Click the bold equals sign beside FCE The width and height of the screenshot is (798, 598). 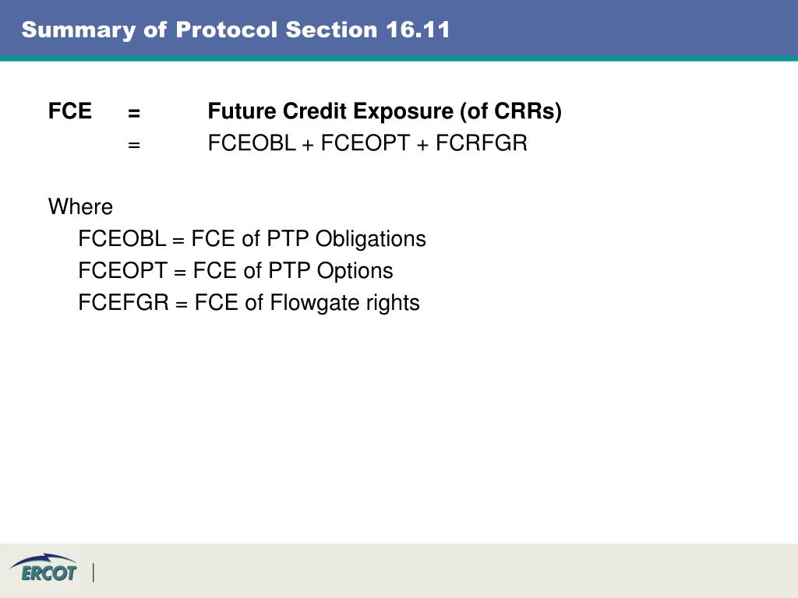tap(134, 113)
